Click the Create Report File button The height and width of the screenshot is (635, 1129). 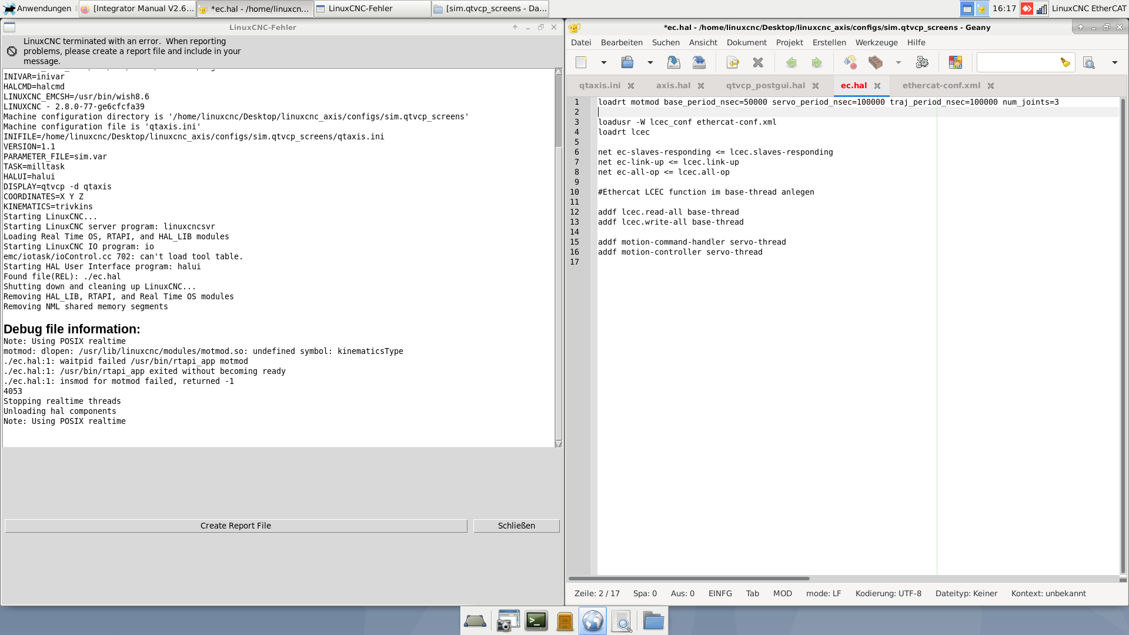click(x=236, y=526)
